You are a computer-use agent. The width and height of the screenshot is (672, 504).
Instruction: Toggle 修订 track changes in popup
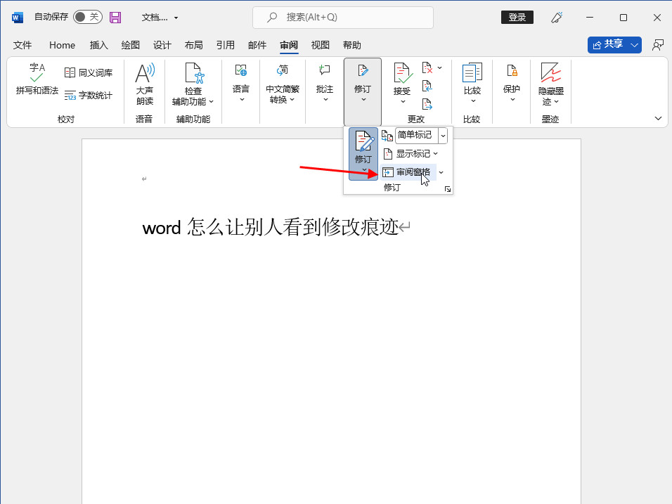click(x=363, y=153)
